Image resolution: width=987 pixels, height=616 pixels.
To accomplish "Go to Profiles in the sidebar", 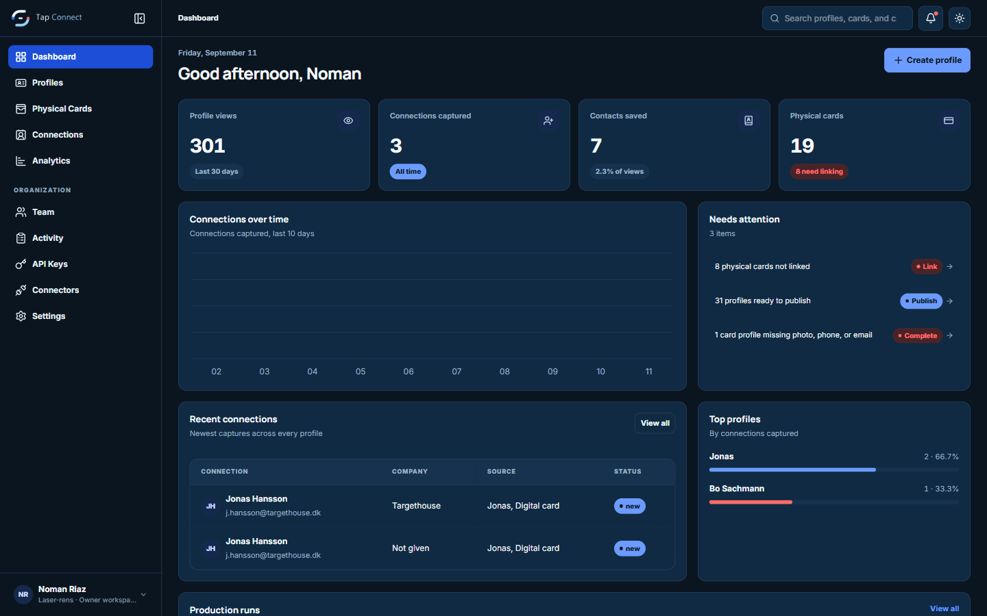I will 80,83.
